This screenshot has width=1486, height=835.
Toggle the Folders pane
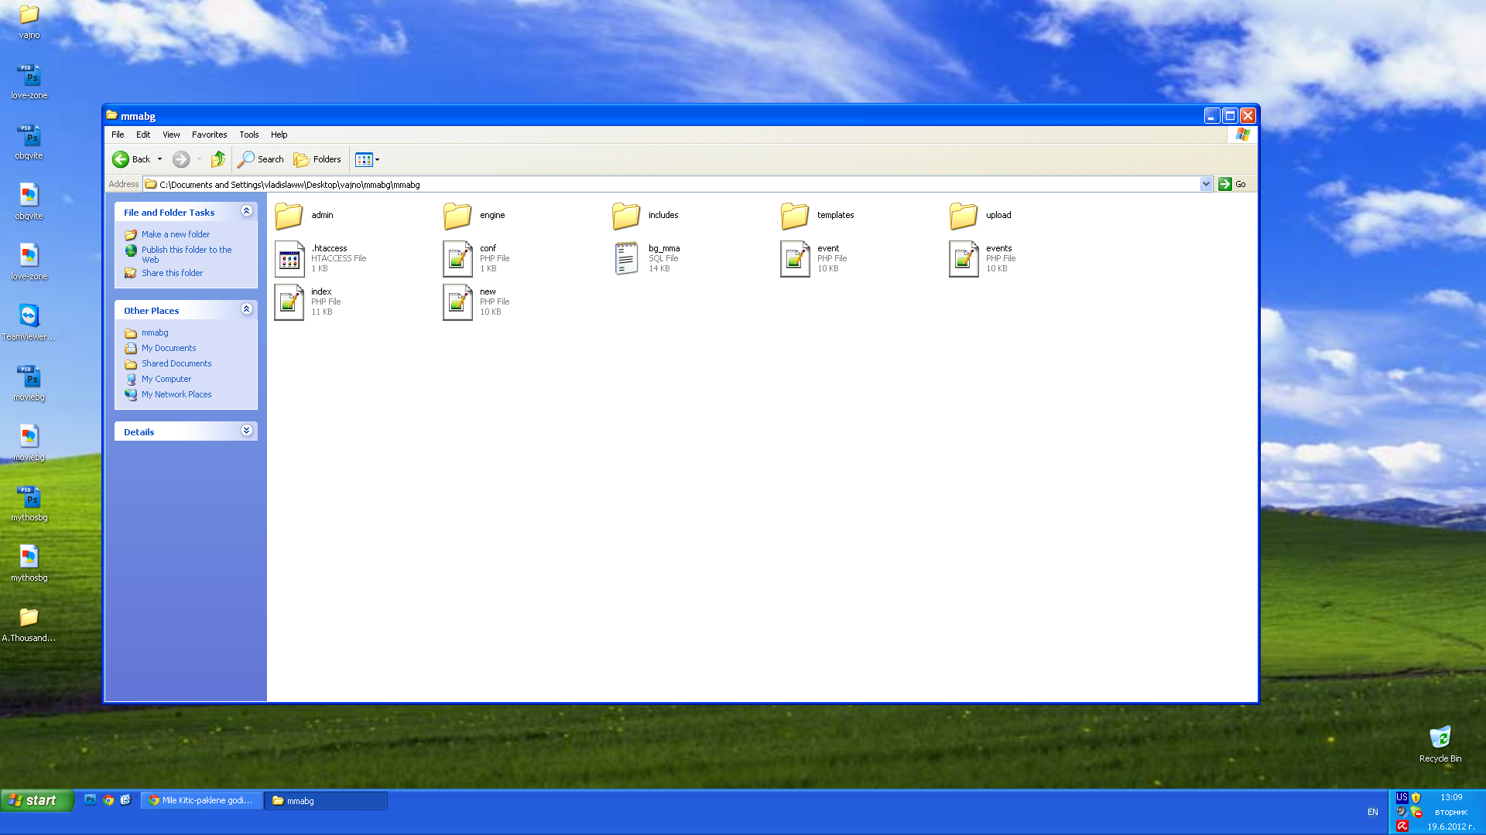point(317,159)
